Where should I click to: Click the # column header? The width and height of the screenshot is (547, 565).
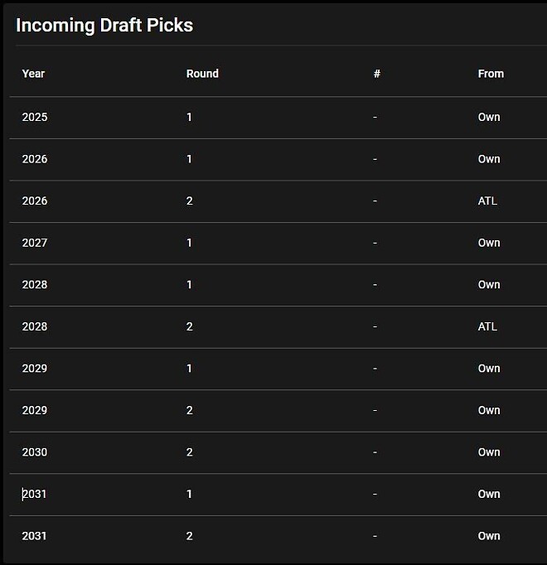(x=377, y=74)
